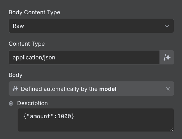Click the bold "model" word in banner
Viewport: 182px width, 139px height.
[x=108, y=89]
